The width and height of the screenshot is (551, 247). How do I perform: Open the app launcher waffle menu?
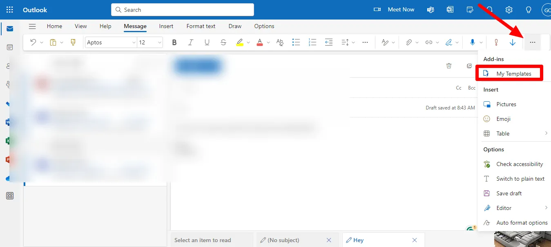10,10
